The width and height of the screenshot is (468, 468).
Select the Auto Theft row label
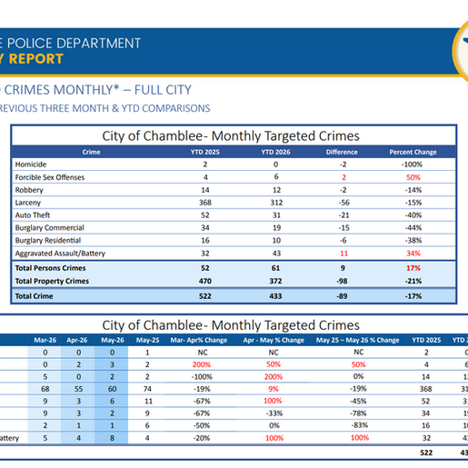pos(33,215)
